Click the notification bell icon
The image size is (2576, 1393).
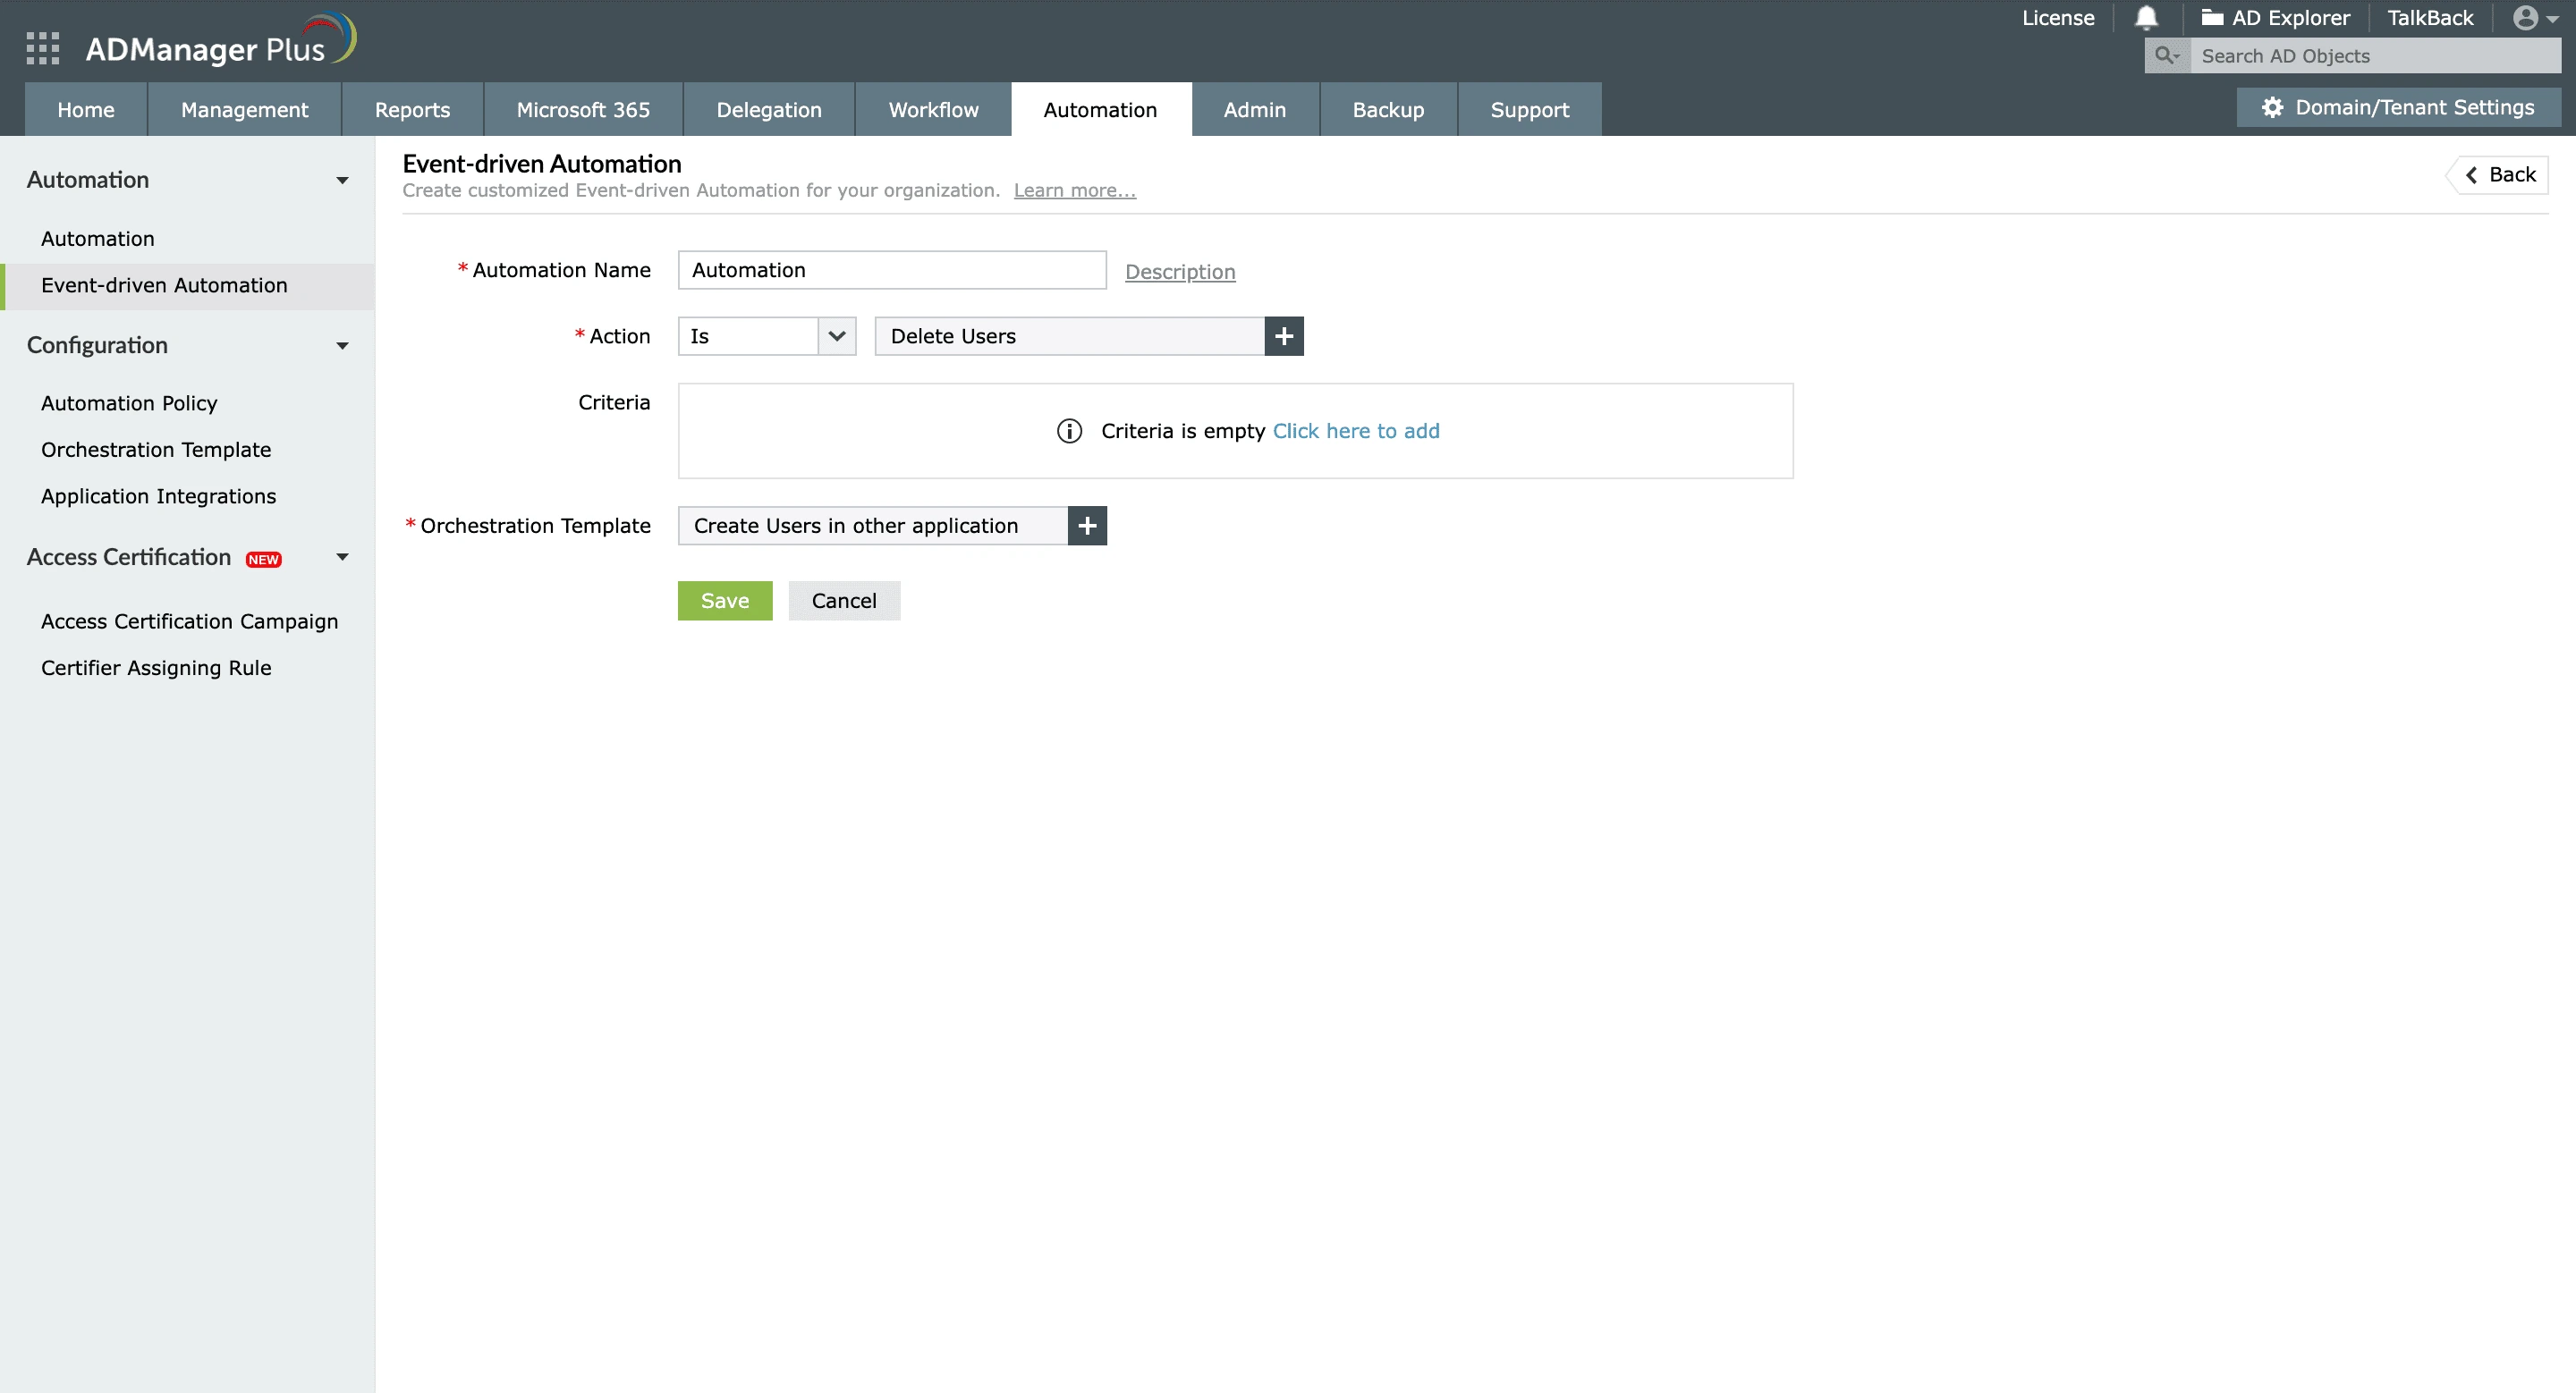[x=2146, y=18]
